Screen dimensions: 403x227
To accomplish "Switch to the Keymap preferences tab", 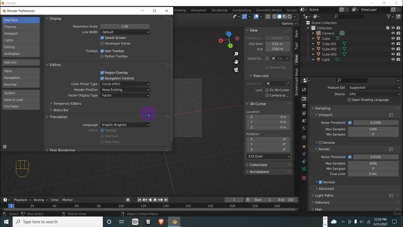I will pyautogui.click(x=21, y=84).
